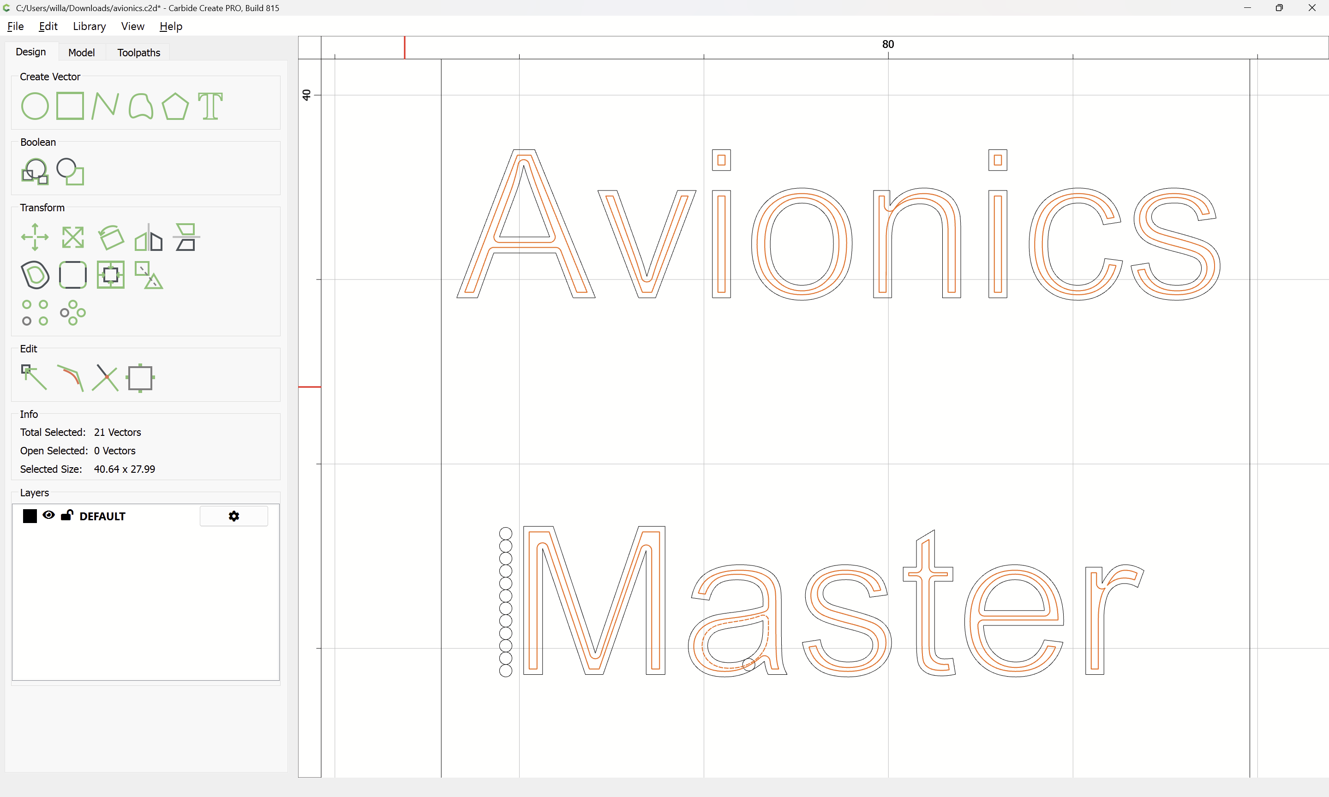Choose the Convert shapes transform icon
This screenshot has height=797, width=1329.
[x=149, y=275]
